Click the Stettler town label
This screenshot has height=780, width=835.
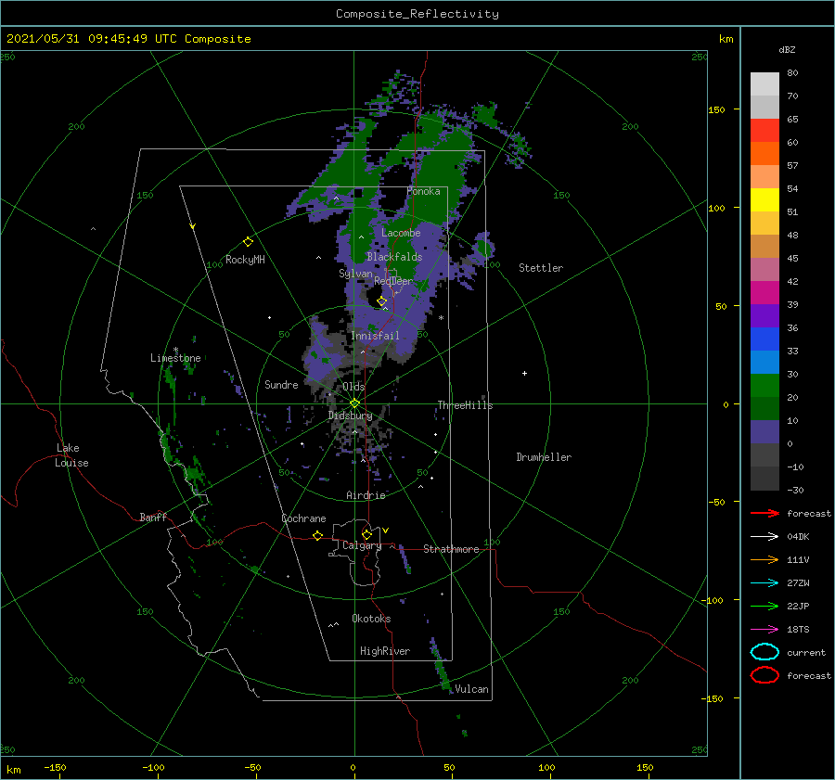tap(541, 268)
